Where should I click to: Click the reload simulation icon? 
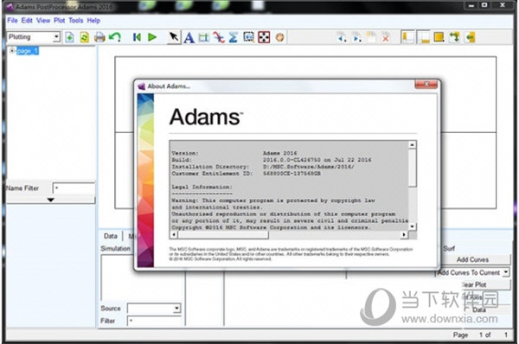coord(85,37)
